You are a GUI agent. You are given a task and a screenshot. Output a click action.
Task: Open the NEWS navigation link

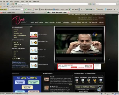[x=36, y=22]
